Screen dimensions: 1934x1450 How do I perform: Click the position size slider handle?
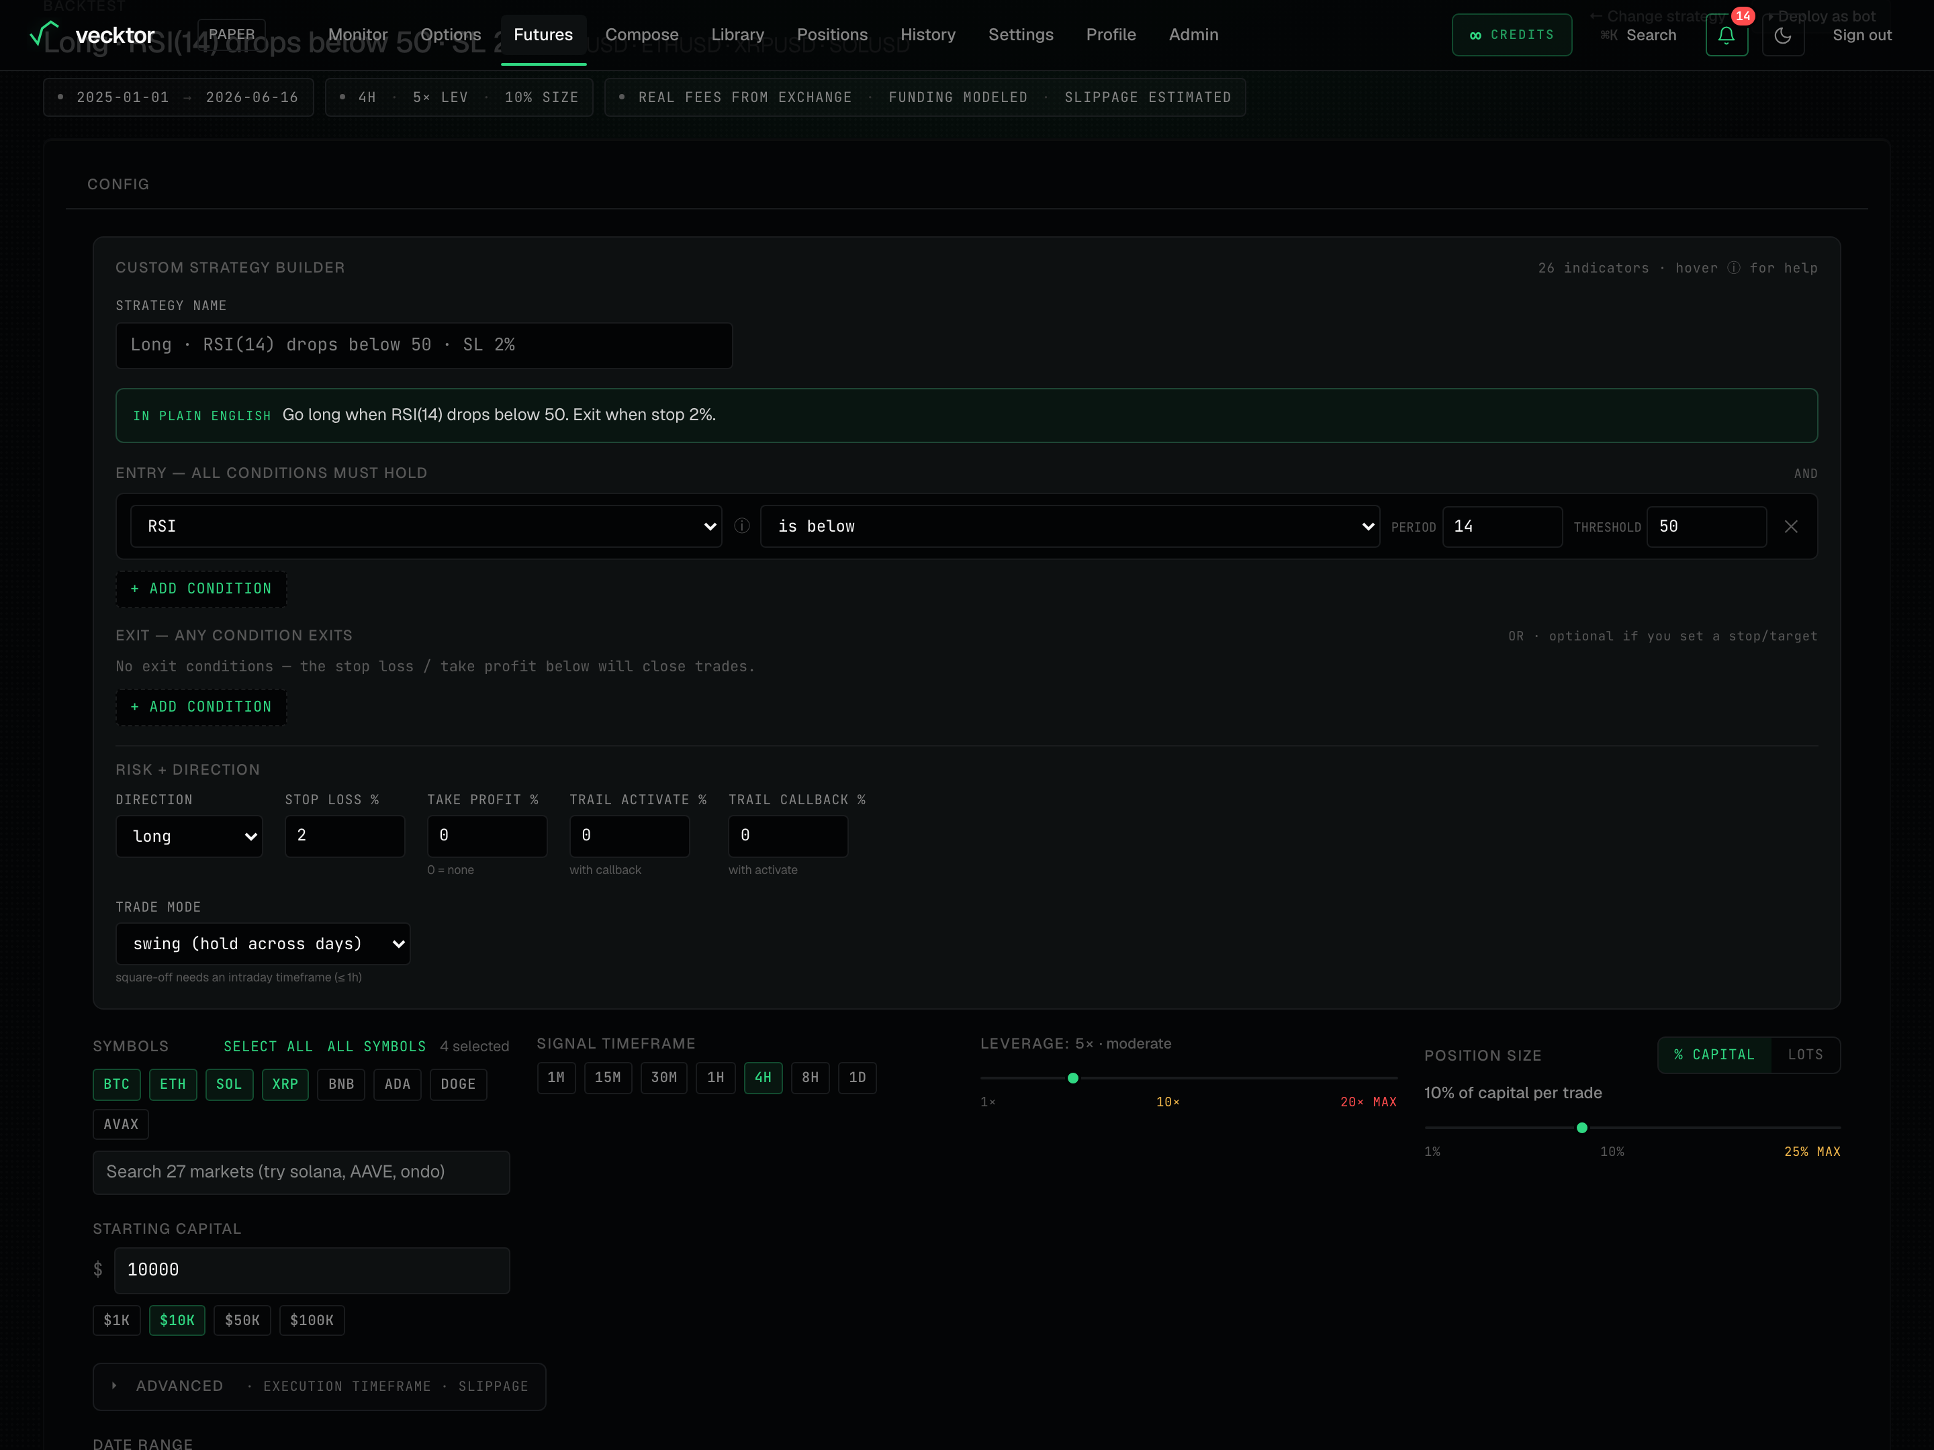coord(1581,1128)
